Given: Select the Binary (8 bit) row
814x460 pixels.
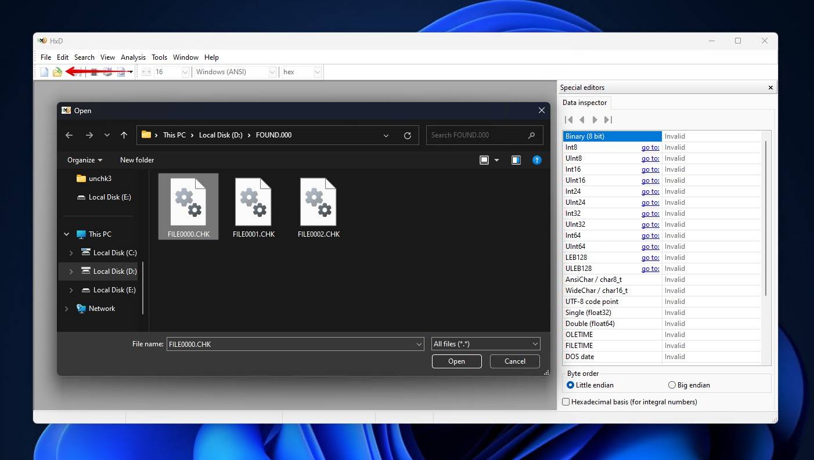Looking at the screenshot, I should pos(662,136).
